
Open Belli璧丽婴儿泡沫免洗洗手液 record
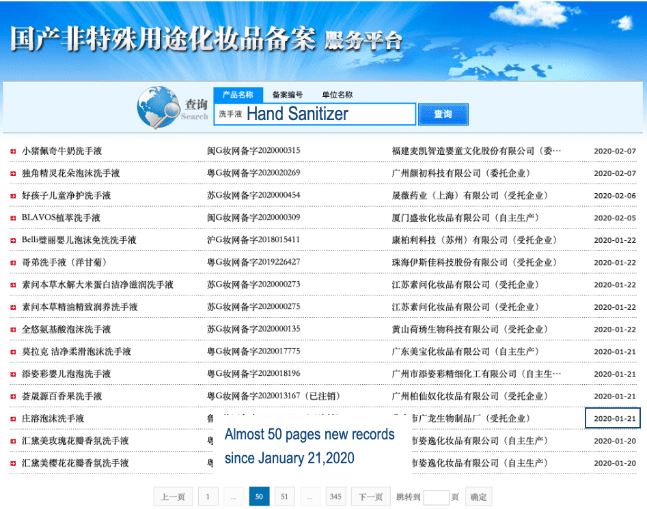coord(79,240)
